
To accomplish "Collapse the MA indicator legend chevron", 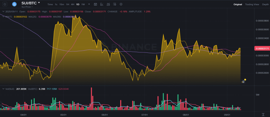I will [3, 17].
